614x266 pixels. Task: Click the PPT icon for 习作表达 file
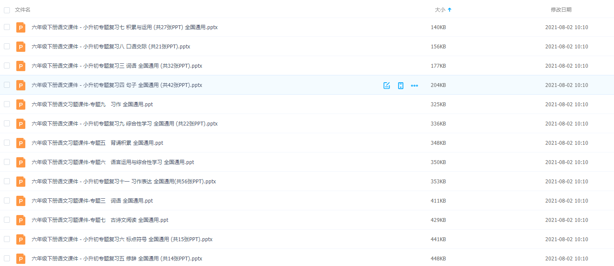tap(21, 181)
